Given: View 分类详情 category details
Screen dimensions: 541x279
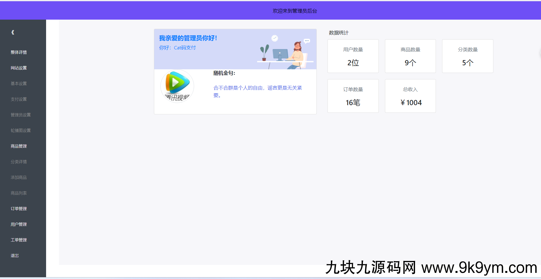Looking at the screenshot, I should click(18, 162).
